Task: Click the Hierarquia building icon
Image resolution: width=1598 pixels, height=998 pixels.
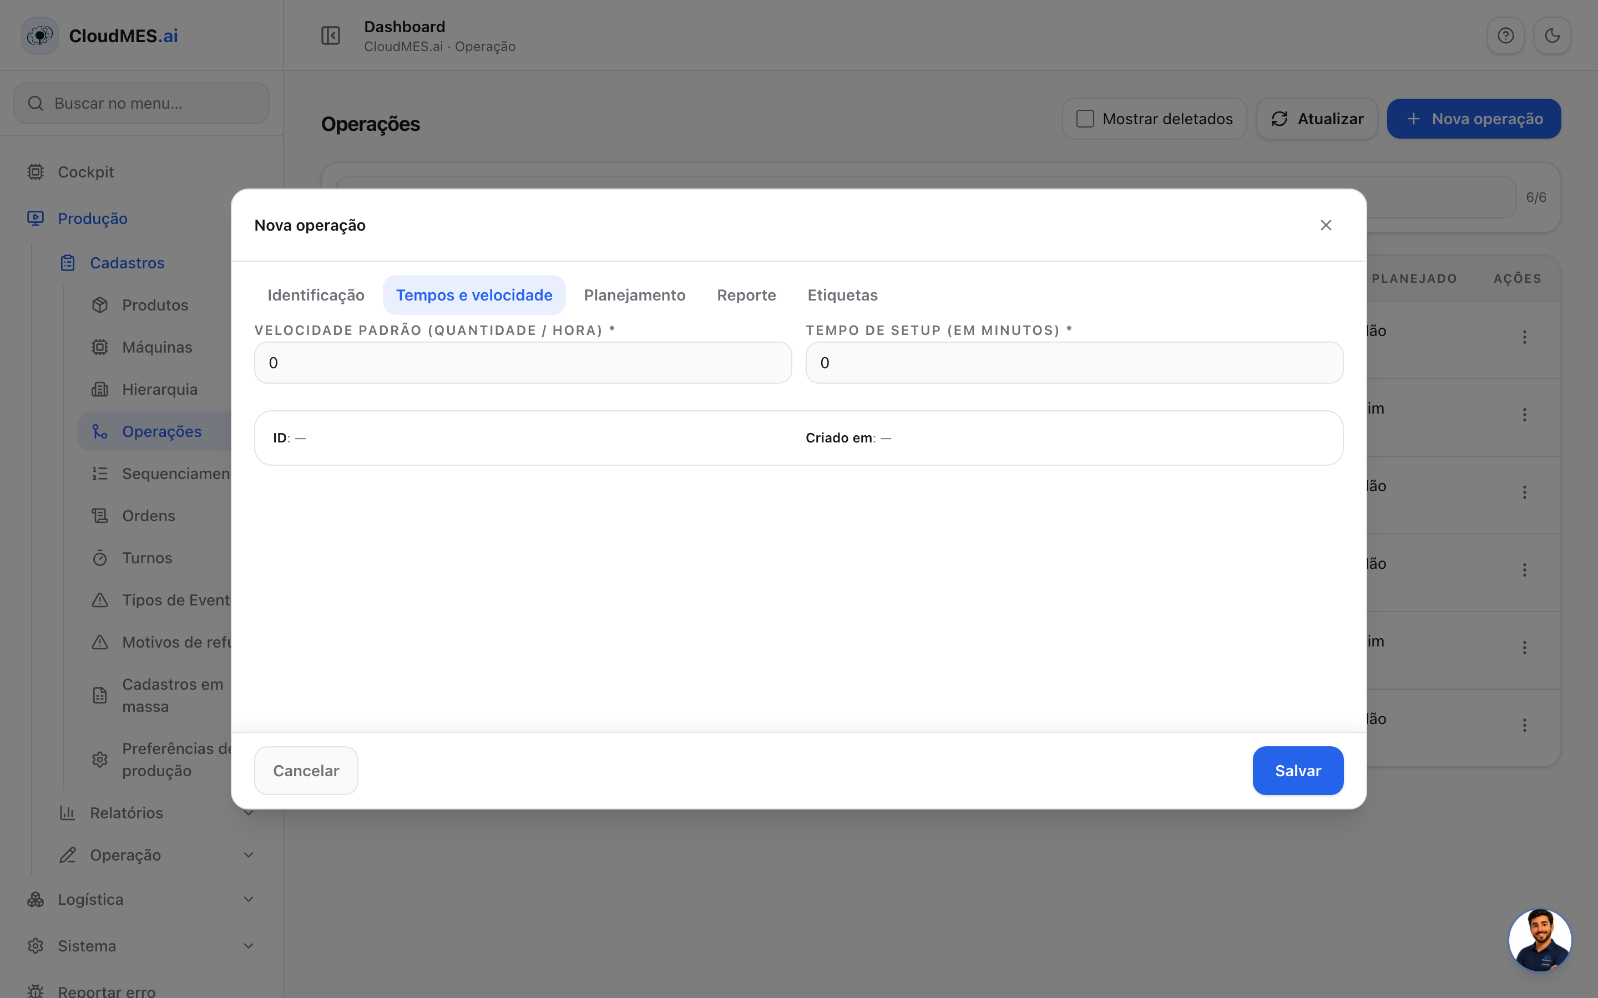Action: (100, 389)
